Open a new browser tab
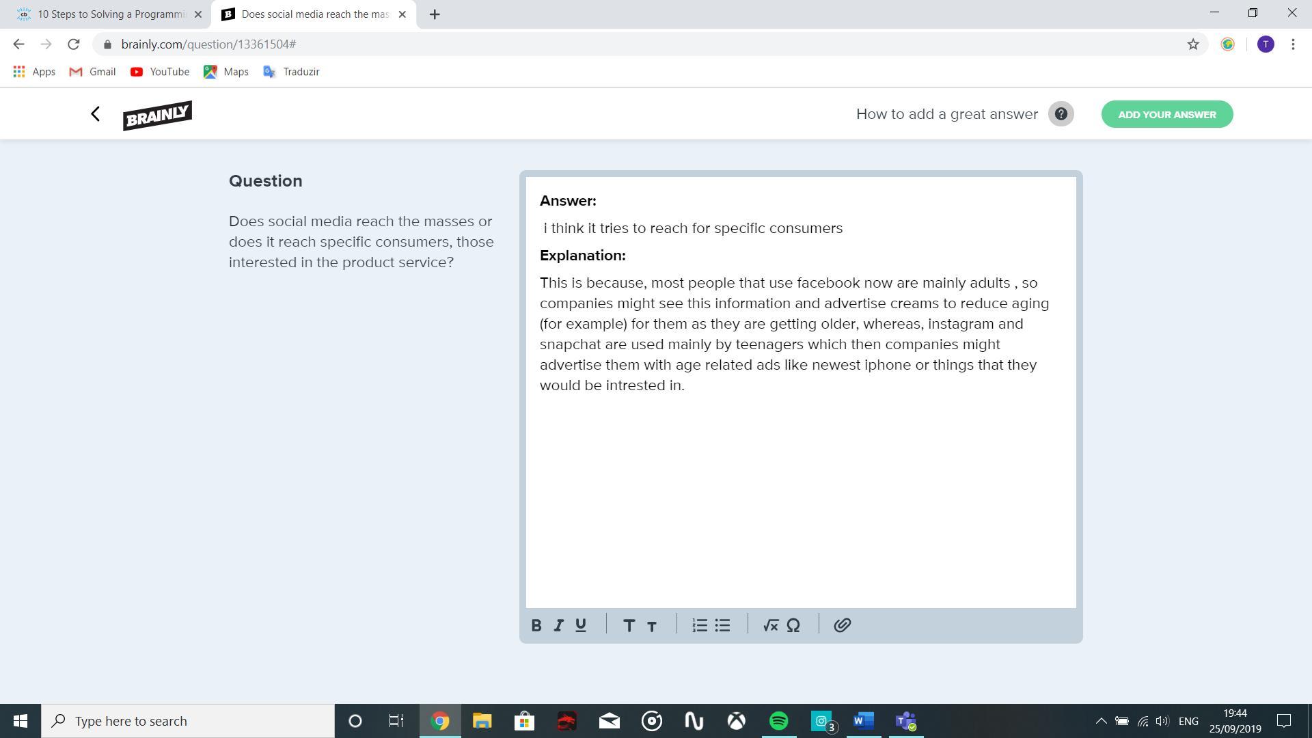Screen dimensions: 1312x738 click(x=435, y=14)
